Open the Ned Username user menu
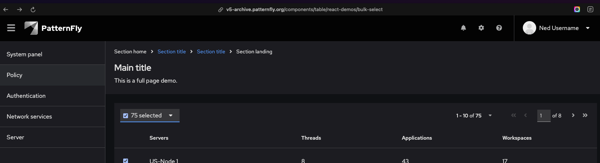The height and width of the screenshot is (163, 600). tap(557, 28)
